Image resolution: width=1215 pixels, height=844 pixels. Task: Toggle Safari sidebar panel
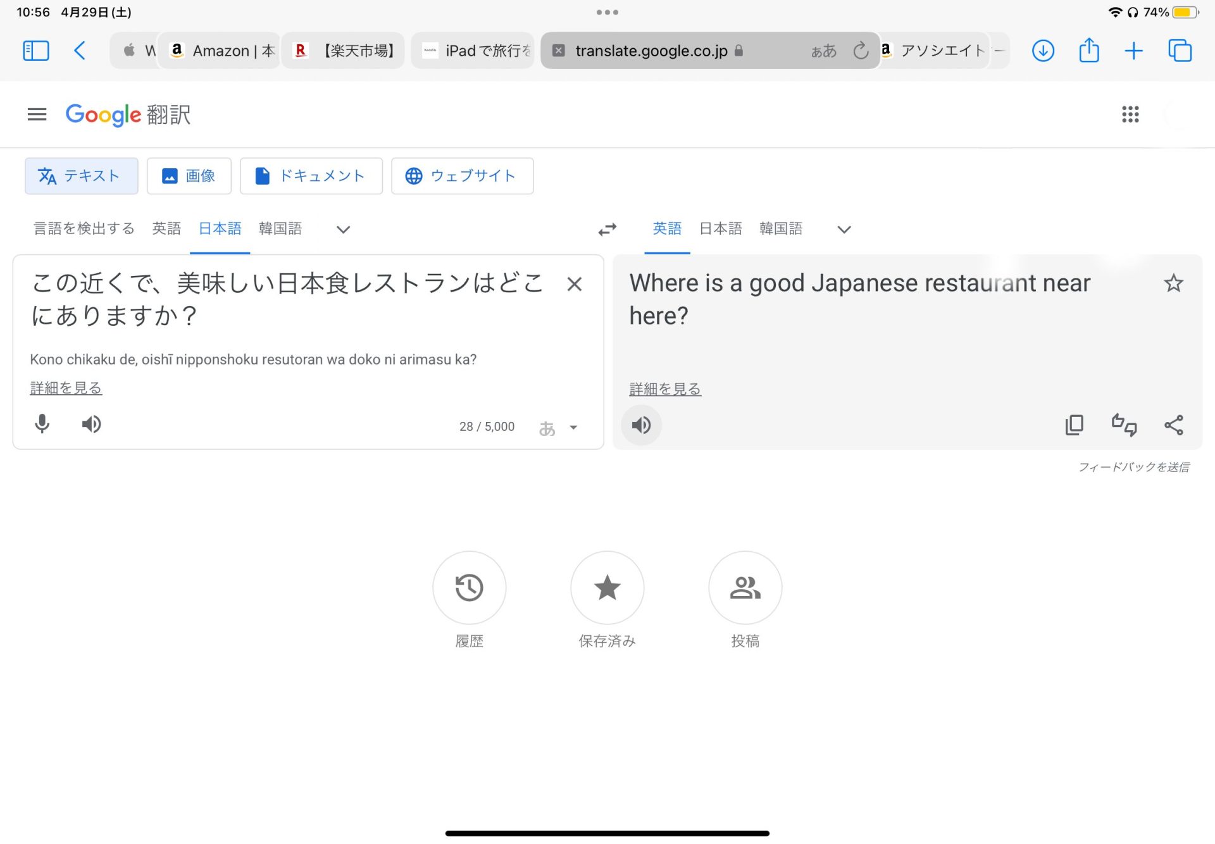pos(36,51)
